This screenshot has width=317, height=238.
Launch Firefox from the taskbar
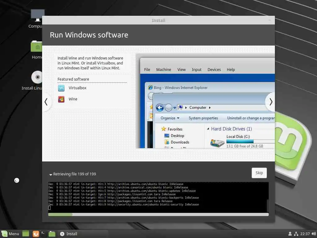(36, 234)
